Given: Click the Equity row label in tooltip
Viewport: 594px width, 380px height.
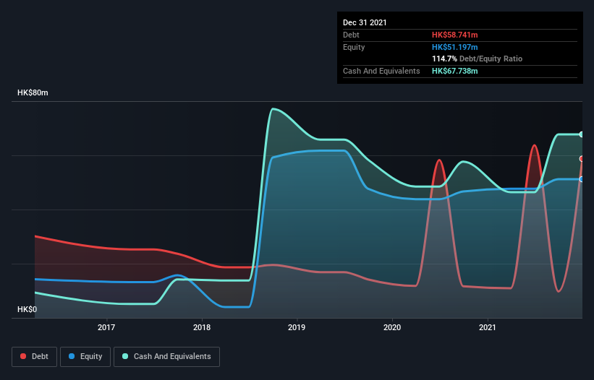Looking at the screenshot, I should point(354,47).
